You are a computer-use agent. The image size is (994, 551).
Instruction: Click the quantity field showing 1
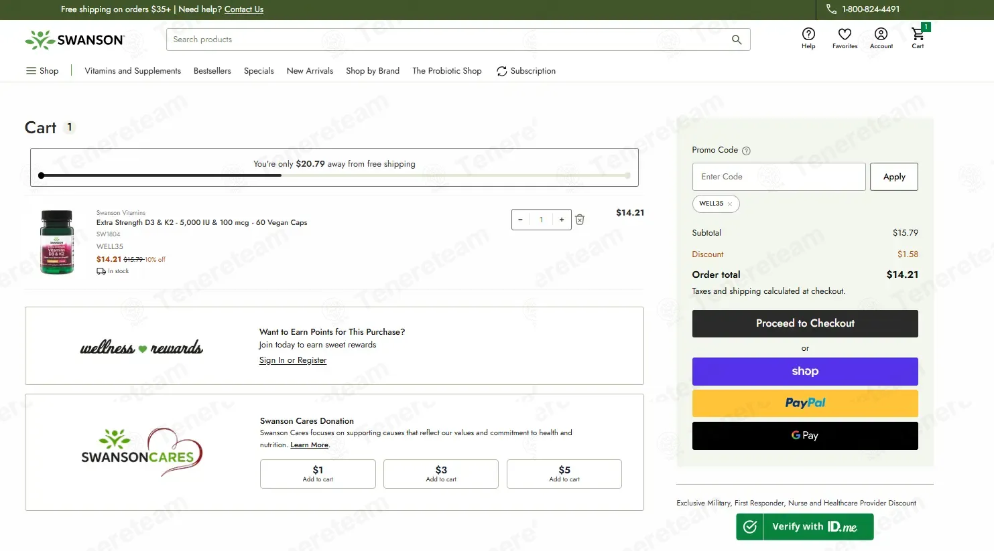(x=541, y=220)
